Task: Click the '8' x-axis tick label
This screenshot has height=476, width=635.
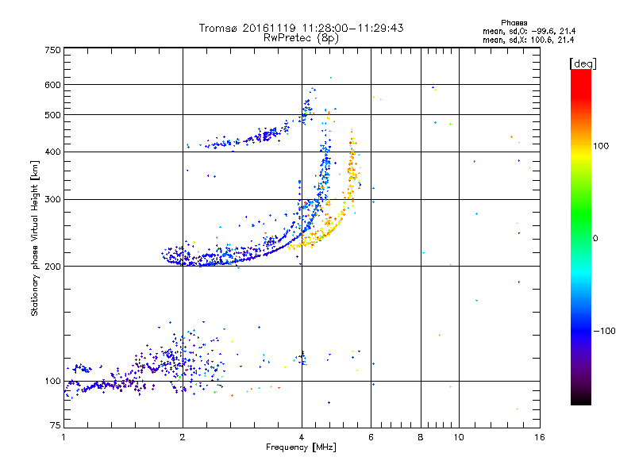Action: [x=421, y=437]
